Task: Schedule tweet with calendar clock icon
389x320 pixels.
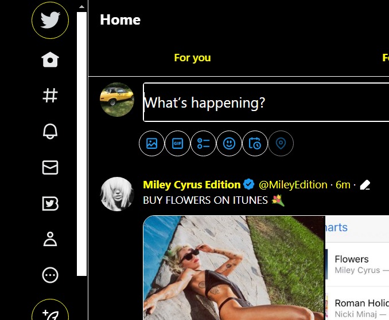Action: tap(255, 143)
